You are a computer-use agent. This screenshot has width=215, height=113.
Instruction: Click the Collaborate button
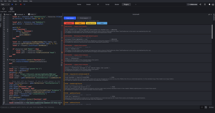point(192,4)
